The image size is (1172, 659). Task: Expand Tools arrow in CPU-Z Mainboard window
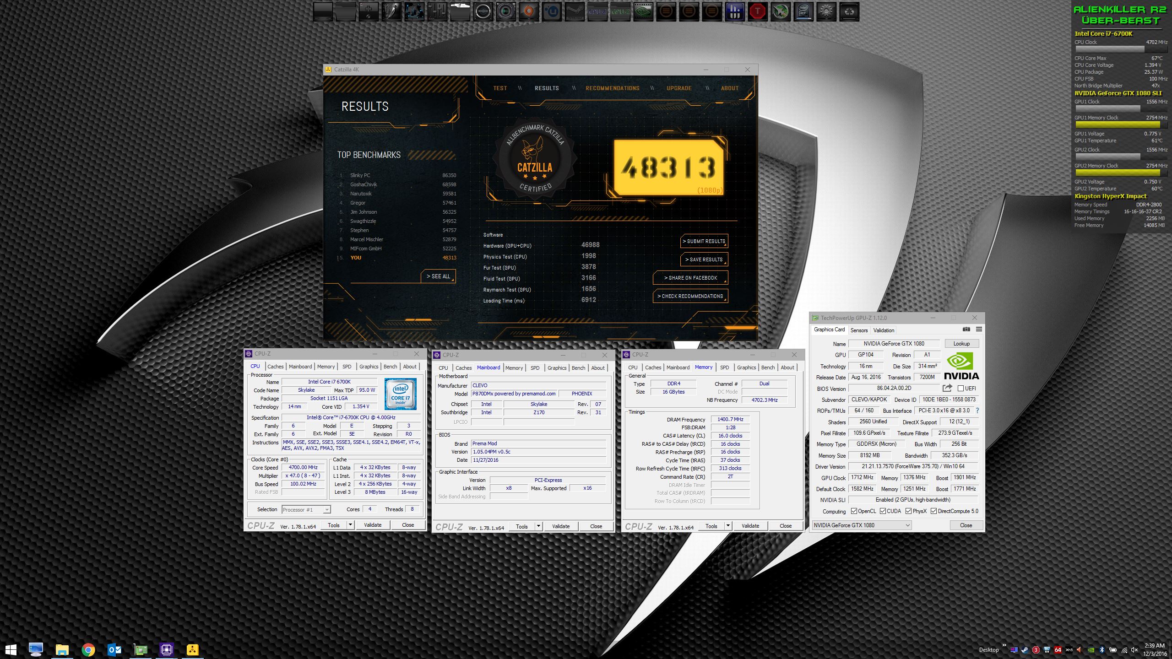pyautogui.click(x=538, y=526)
